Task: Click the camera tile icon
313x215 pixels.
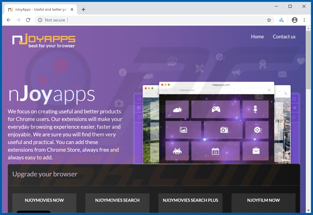Action: [x=224, y=130]
